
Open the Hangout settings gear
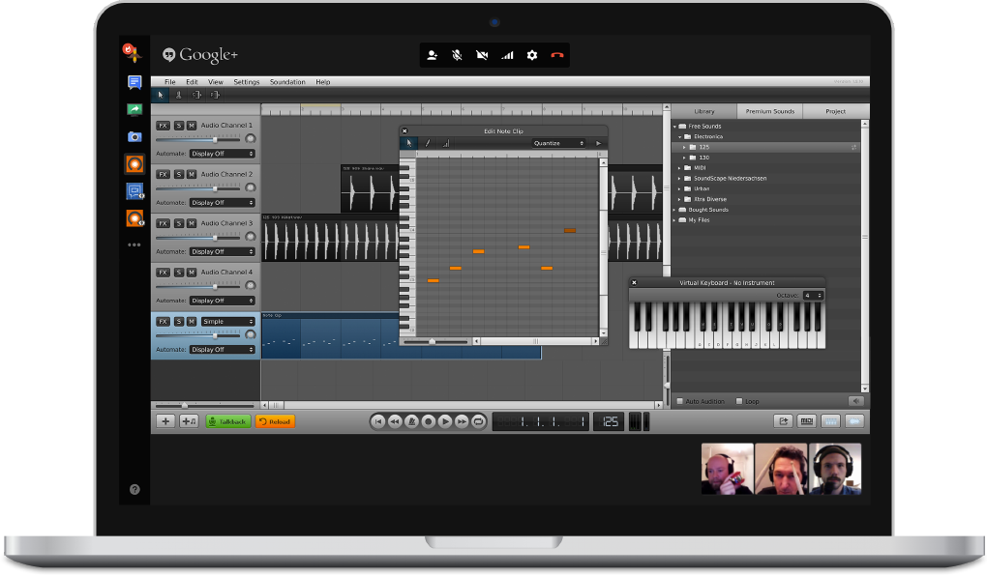click(x=531, y=55)
